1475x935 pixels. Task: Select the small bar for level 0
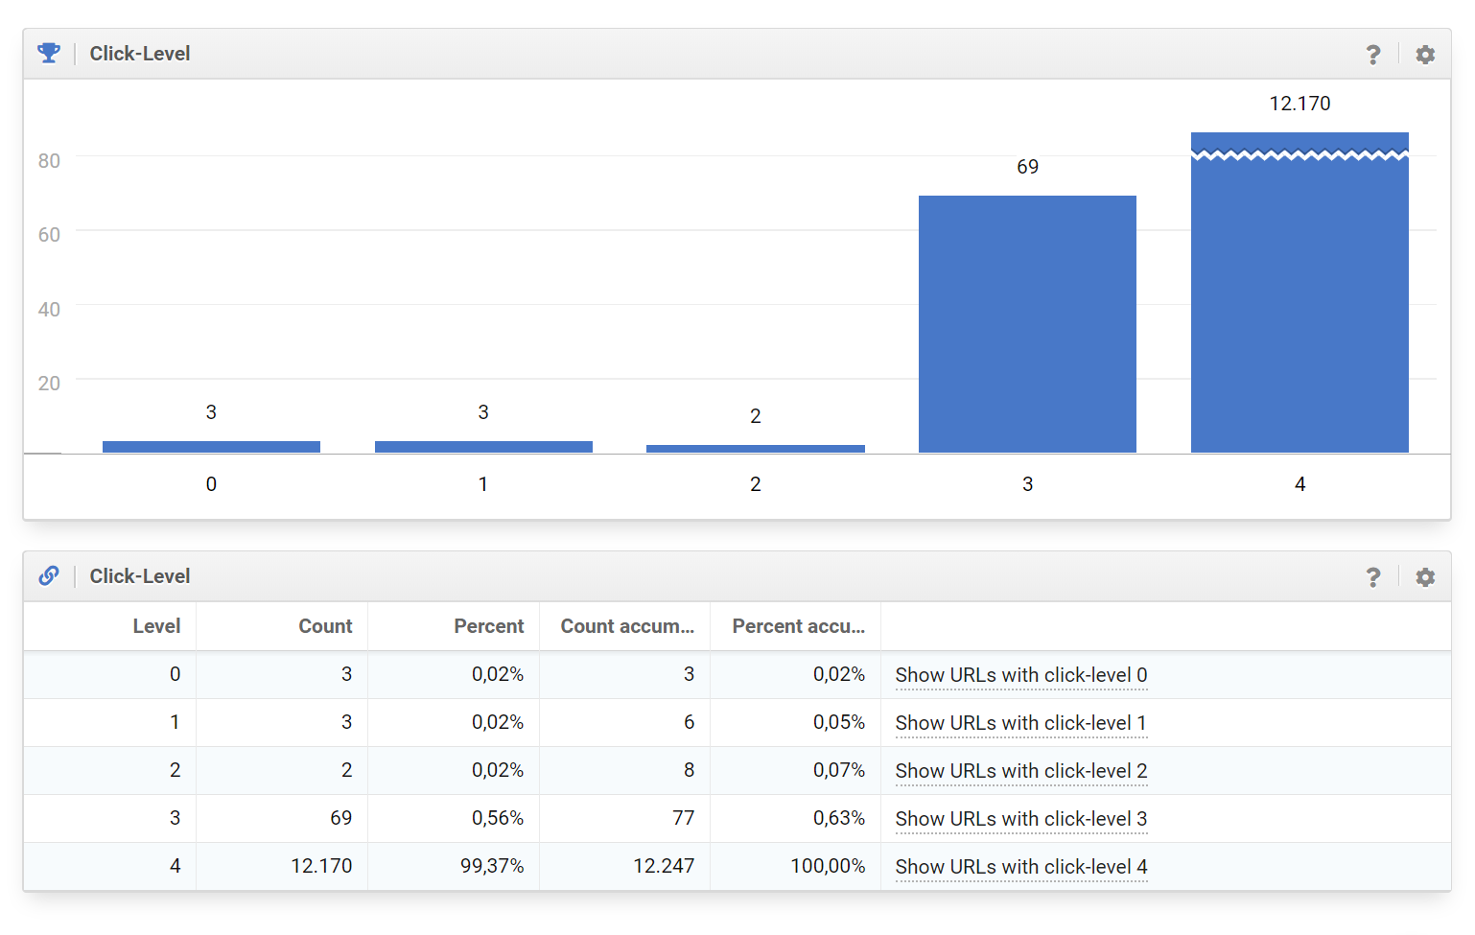211,447
